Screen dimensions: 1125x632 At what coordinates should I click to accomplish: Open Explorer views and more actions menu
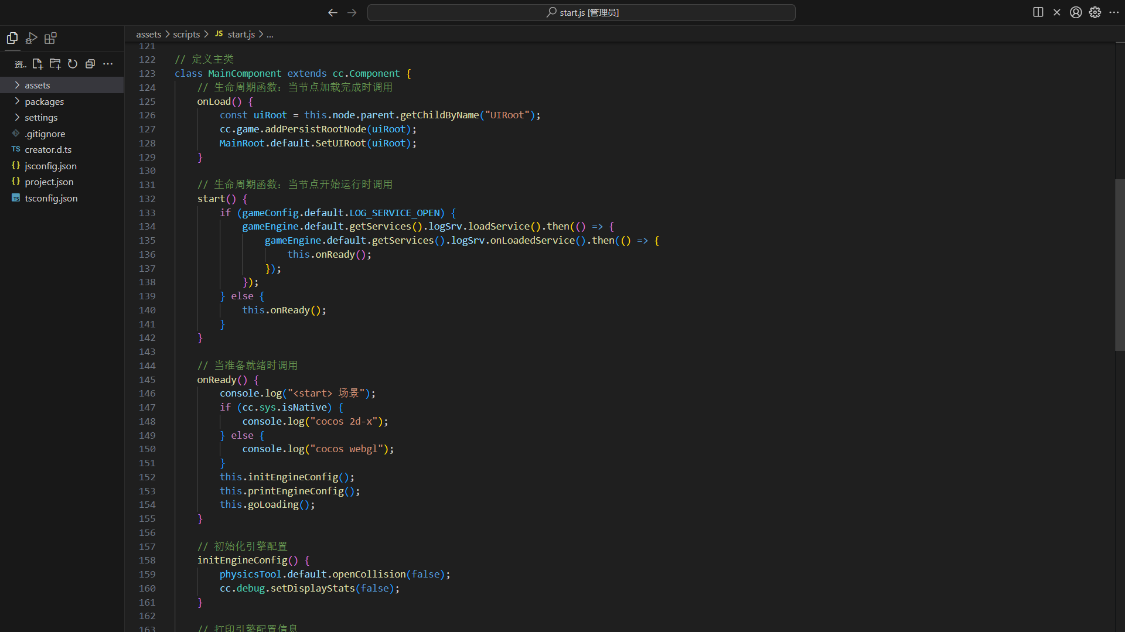pyautogui.click(x=108, y=64)
